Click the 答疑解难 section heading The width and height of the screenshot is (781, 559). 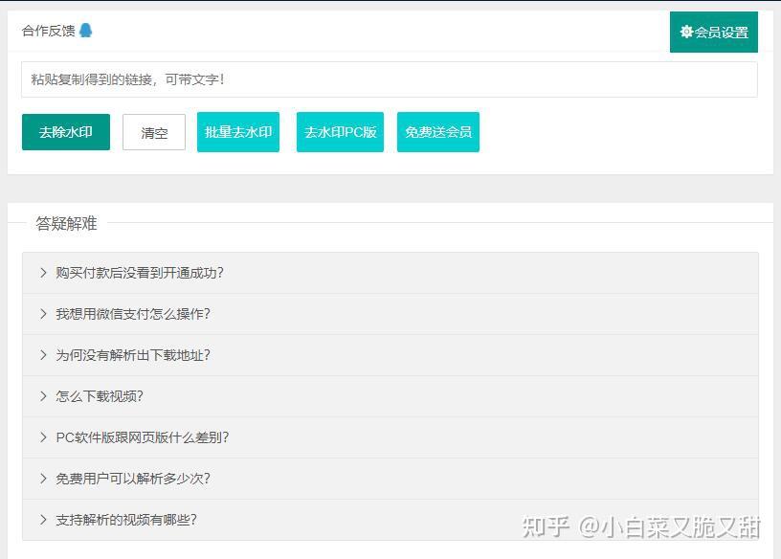66,223
